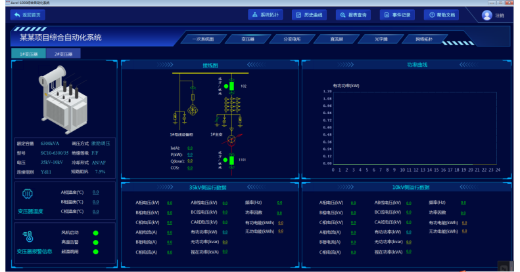The height and width of the screenshot is (272, 520).
Task: Click green earthing switch symbol near 1#主变
Action: [217, 121]
